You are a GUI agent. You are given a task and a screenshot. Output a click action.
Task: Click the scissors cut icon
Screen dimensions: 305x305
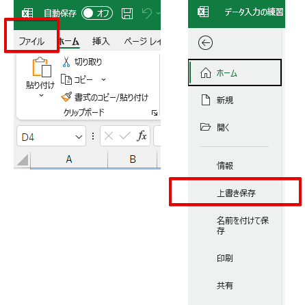(66, 62)
